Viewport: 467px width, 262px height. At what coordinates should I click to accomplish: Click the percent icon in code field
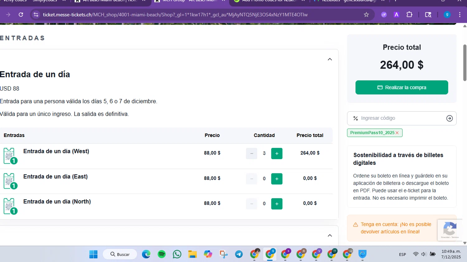pos(356,118)
